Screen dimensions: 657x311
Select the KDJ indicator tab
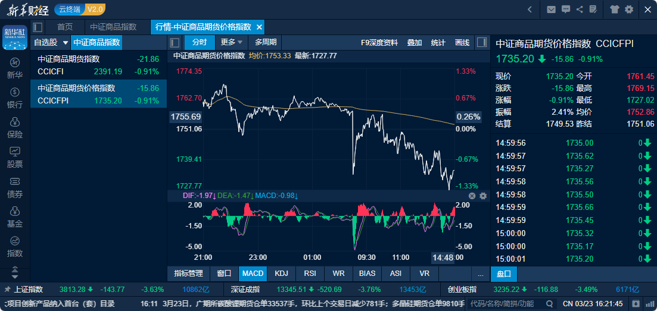coord(281,274)
